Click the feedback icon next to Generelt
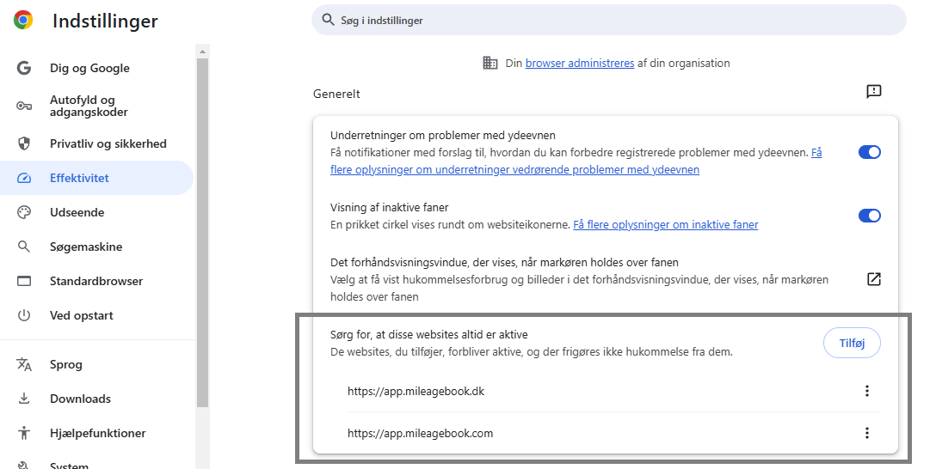This screenshot has height=469, width=936. tap(874, 91)
